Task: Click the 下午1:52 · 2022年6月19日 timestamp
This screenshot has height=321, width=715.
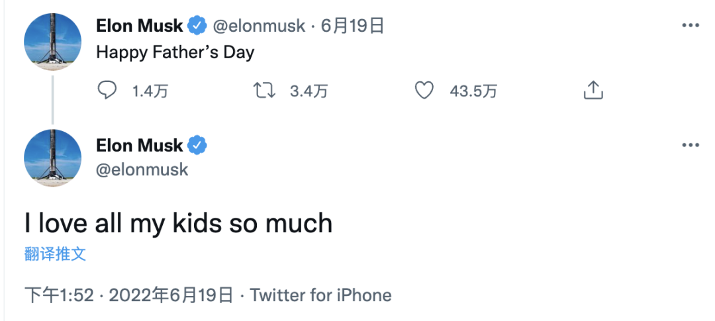Action: [x=129, y=295]
